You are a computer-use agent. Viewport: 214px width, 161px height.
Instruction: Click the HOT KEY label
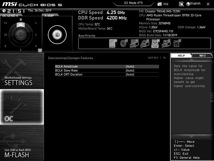153,58
